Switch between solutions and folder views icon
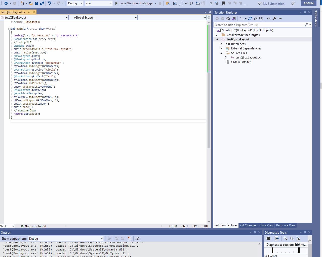Screen dimensions: 322x257 234,19
